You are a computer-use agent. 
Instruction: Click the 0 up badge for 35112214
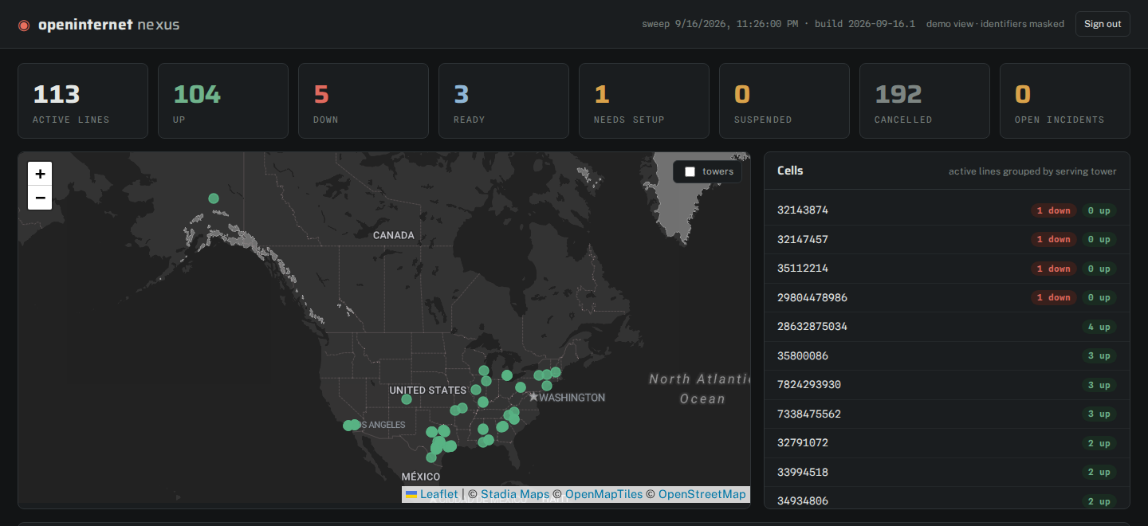coord(1099,269)
